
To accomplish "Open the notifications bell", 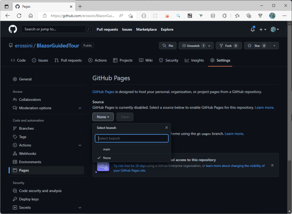I will point(253,29).
